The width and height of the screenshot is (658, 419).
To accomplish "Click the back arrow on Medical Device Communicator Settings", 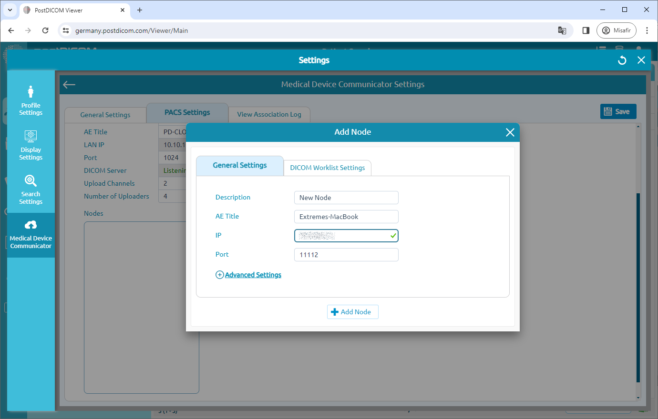I will [x=69, y=84].
